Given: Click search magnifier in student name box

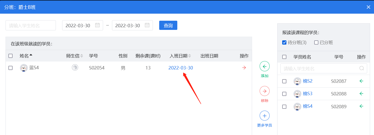Looking at the screenshot, I should [361, 68].
